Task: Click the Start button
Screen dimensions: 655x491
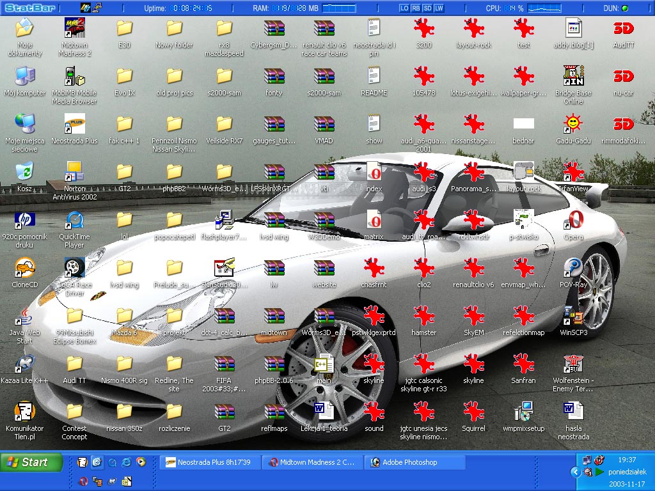Action: (x=27, y=462)
